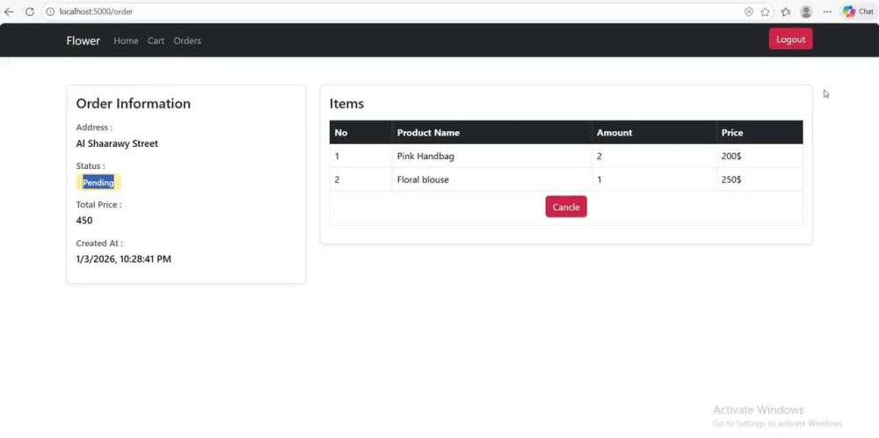Reload the page with the refresh icon
Screen dimensions: 879x438
pyautogui.click(x=30, y=11)
